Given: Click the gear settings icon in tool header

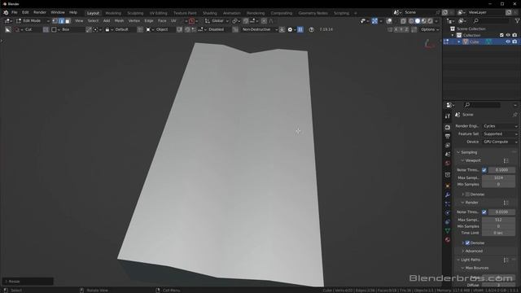Looking at the screenshot, I should tap(290, 29).
